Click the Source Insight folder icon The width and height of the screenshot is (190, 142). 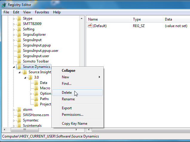tap(24, 72)
